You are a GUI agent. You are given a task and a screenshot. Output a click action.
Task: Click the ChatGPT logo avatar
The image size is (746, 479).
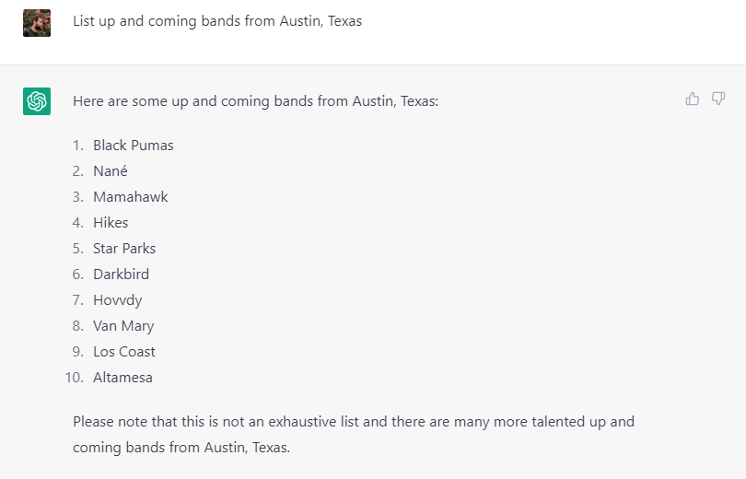click(x=37, y=100)
